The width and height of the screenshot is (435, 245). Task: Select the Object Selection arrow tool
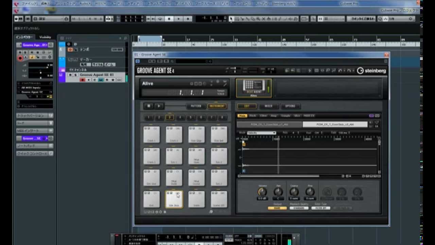tap(231, 19)
